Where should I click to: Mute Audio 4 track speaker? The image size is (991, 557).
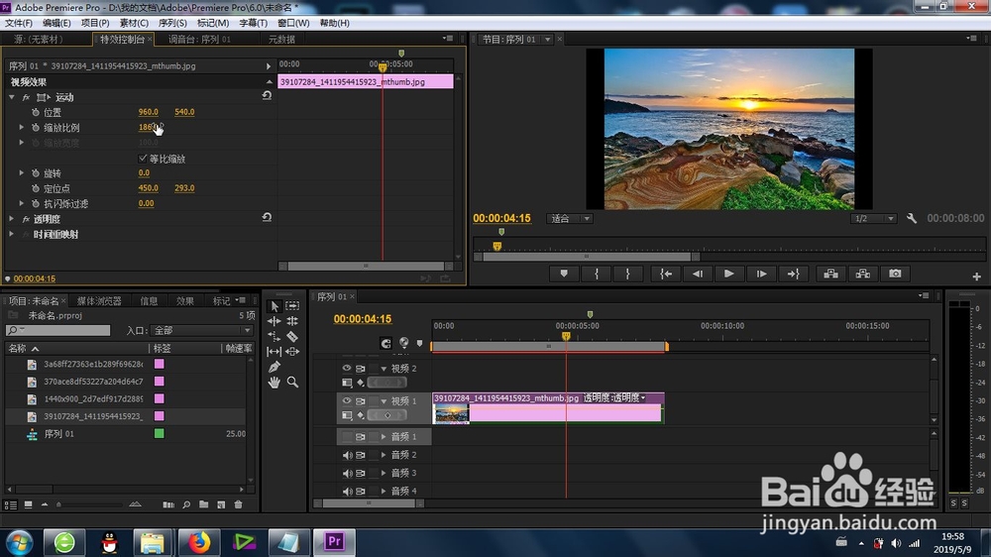[346, 492]
